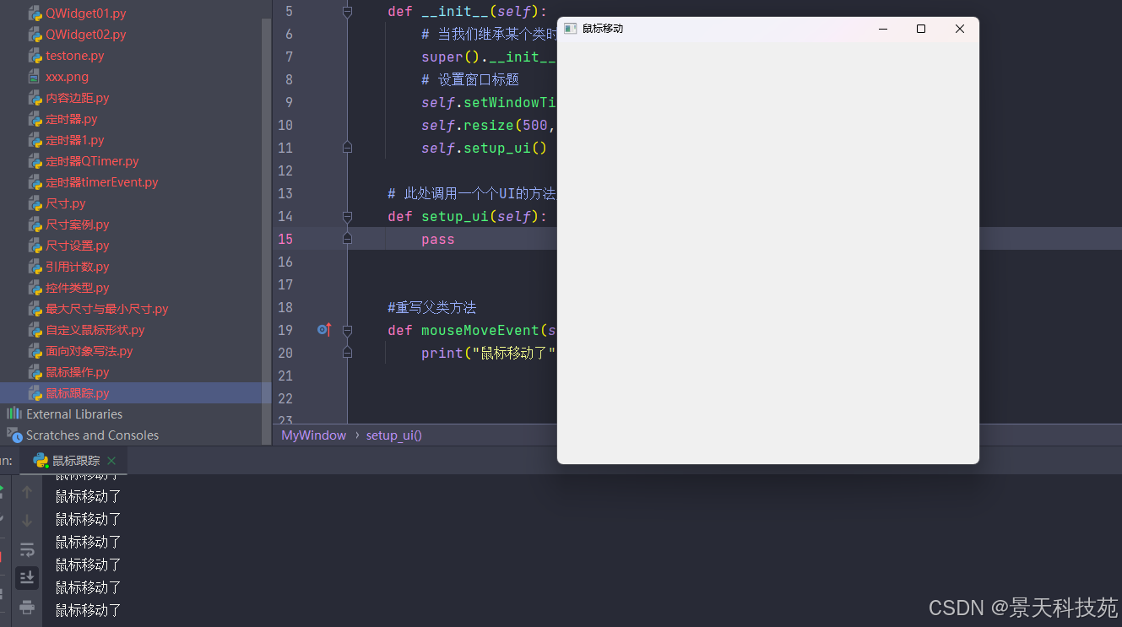Select 定时器QTimer.py in the project tree

click(x=95, y=160)
